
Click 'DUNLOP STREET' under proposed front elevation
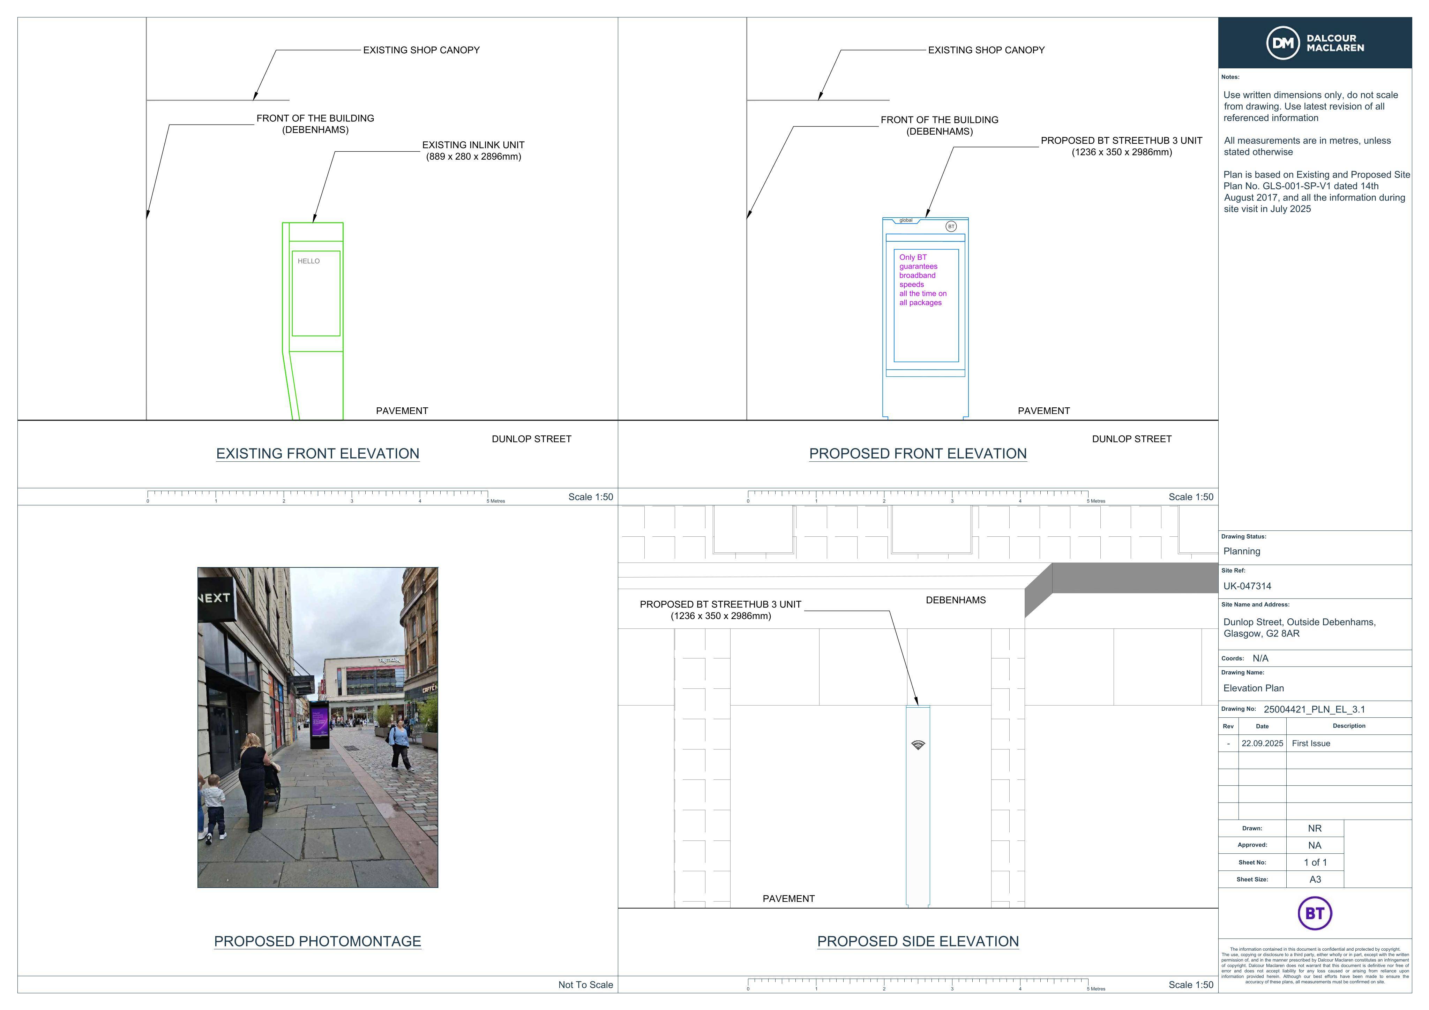pos(1132,439)
